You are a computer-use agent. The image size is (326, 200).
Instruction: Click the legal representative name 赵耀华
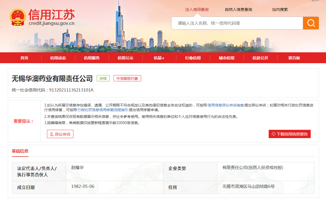coord(77,168)
